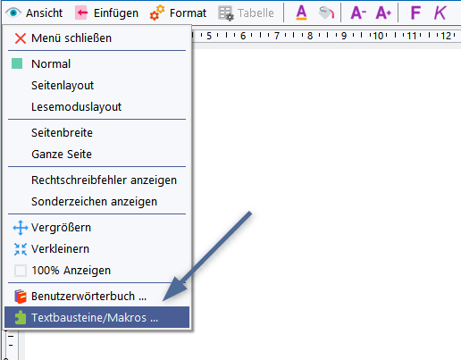
Task: Decrease font size with A- icon
Action: (x=358, y=13)
